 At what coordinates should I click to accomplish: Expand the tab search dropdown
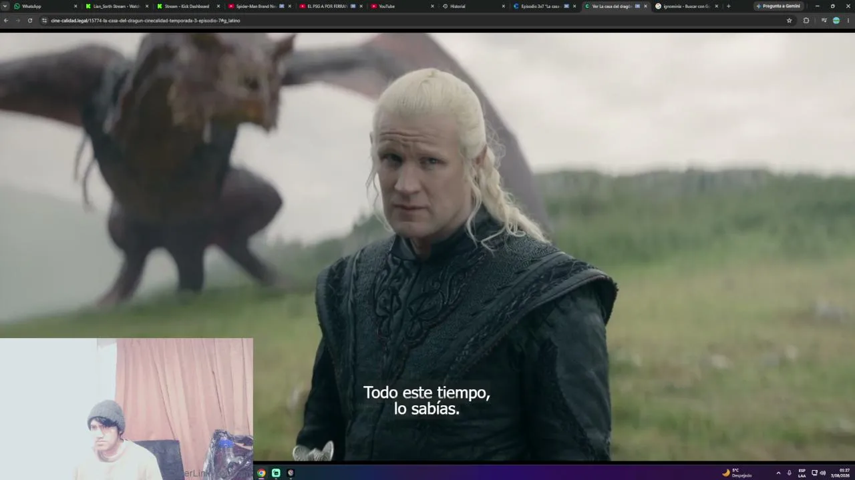[x=5, y=6]
